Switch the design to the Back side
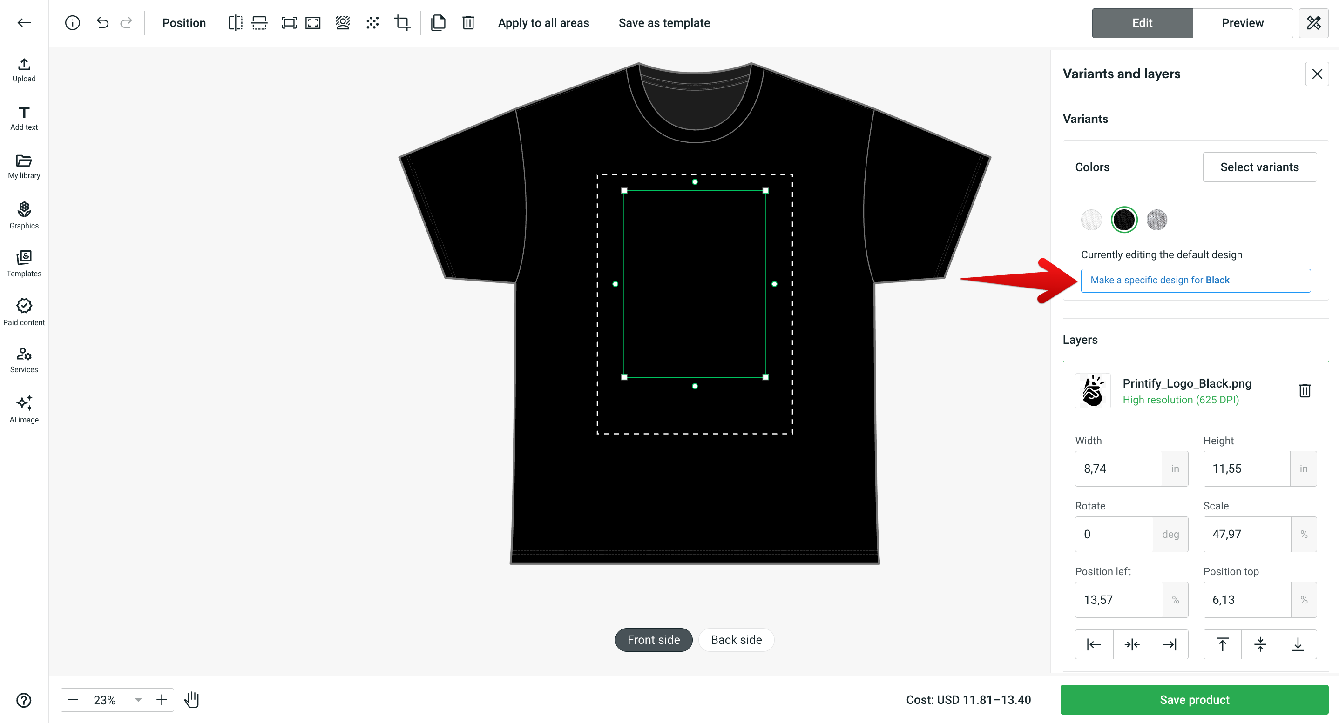The height and width of the screenshot is (723, 1339). (x=736, y=639)
